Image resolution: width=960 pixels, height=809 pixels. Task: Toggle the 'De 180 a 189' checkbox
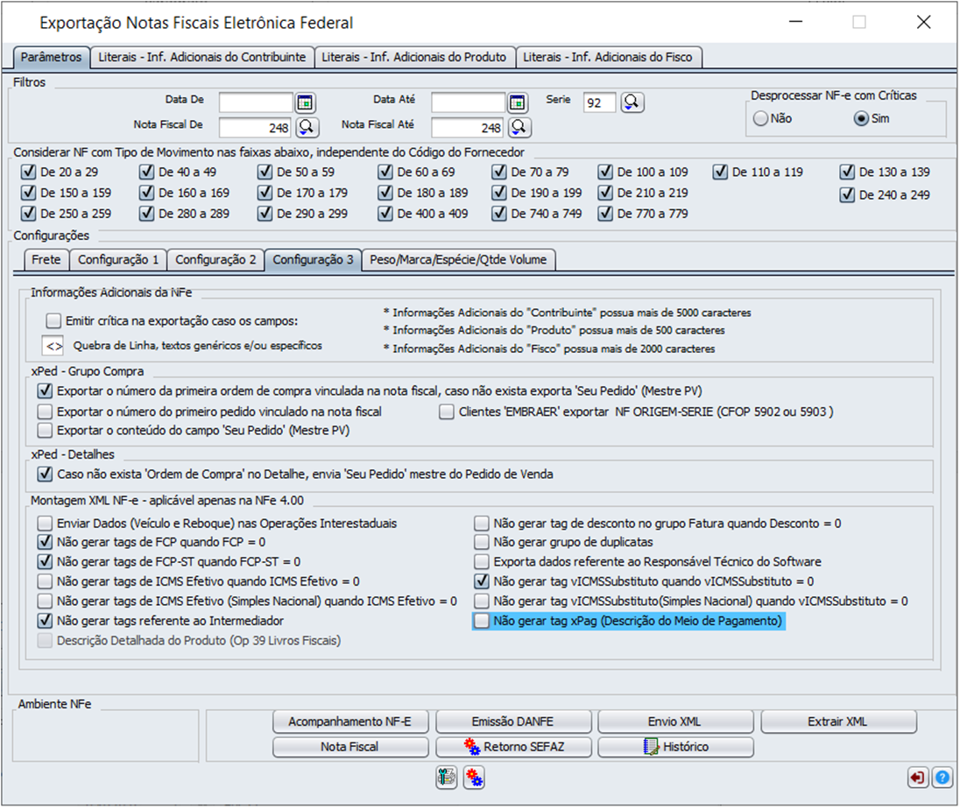coord(385,193)
